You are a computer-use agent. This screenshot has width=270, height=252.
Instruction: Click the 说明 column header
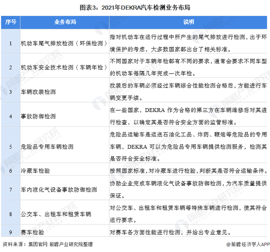tap(188, 22)
